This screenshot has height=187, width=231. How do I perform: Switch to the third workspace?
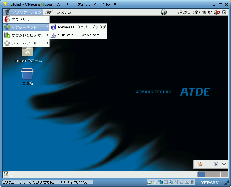[x=217, y=174]
